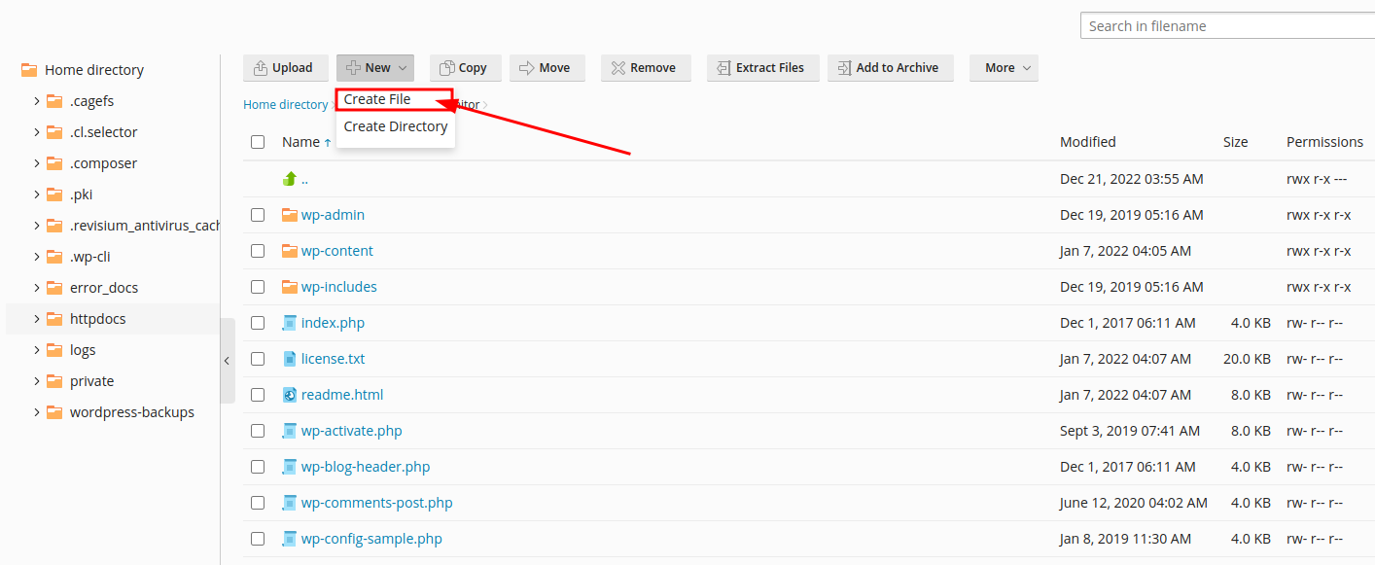
Task: Click the Move toolbar button
Action: [546, 68]
